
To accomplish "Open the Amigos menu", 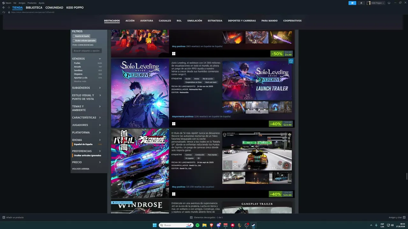I will click(x=22, y=3).
